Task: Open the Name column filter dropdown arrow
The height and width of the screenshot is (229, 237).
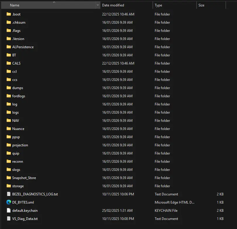Action: (98, 5)
